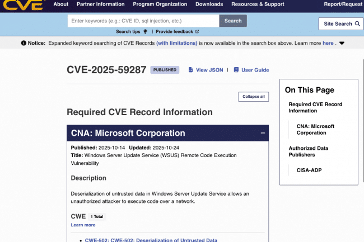Click the Search button beside keyword field
The height and width of the screenshot is (242, 364).
[233, 21]
